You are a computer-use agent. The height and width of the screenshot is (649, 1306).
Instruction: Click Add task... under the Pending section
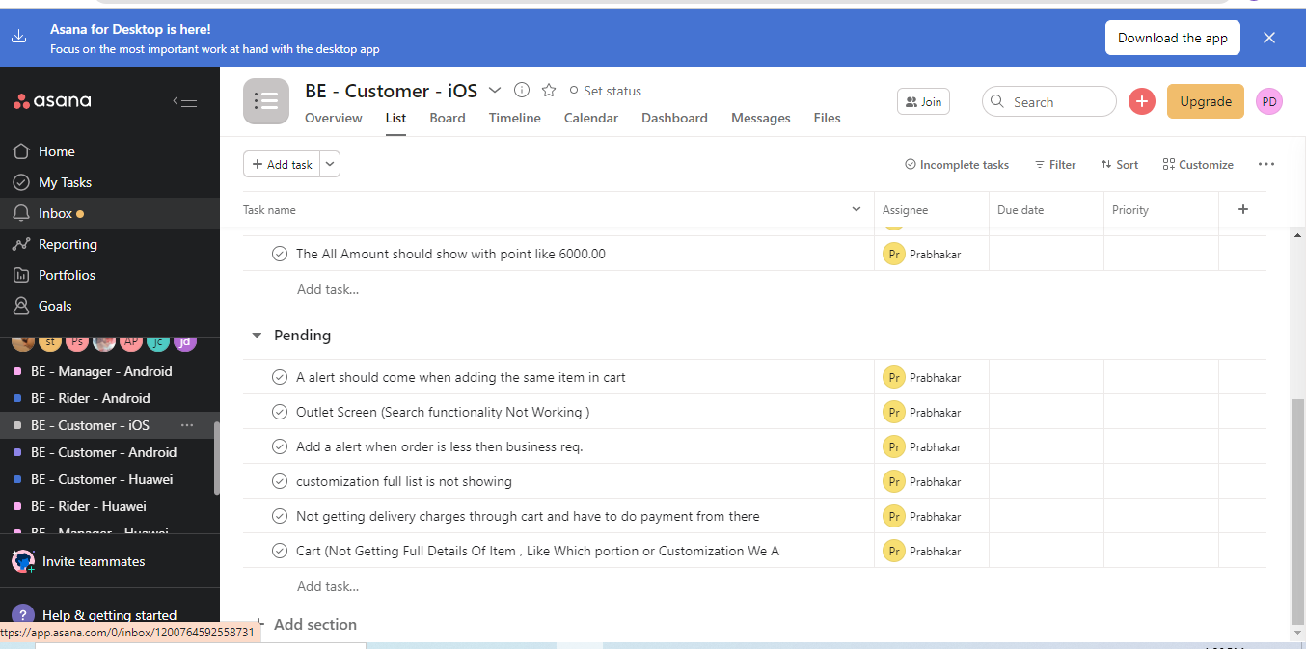click(x=328, y=586)
